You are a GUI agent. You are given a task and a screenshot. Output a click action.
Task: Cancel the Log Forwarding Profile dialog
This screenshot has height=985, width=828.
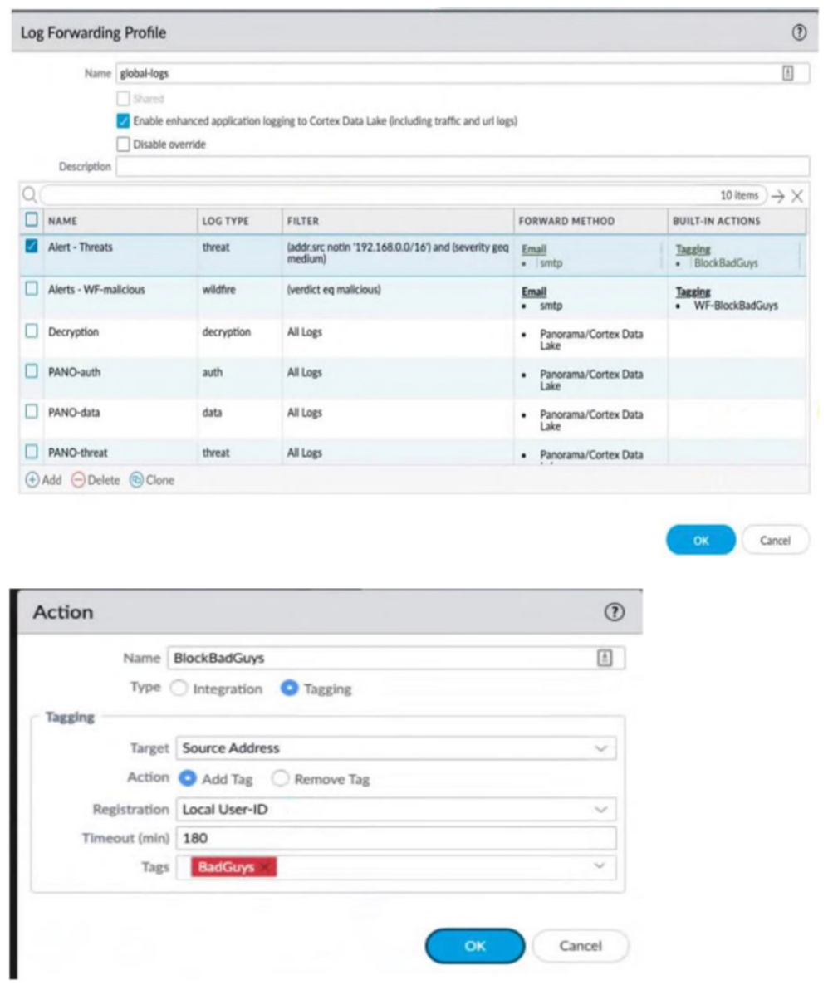(775, 540)
